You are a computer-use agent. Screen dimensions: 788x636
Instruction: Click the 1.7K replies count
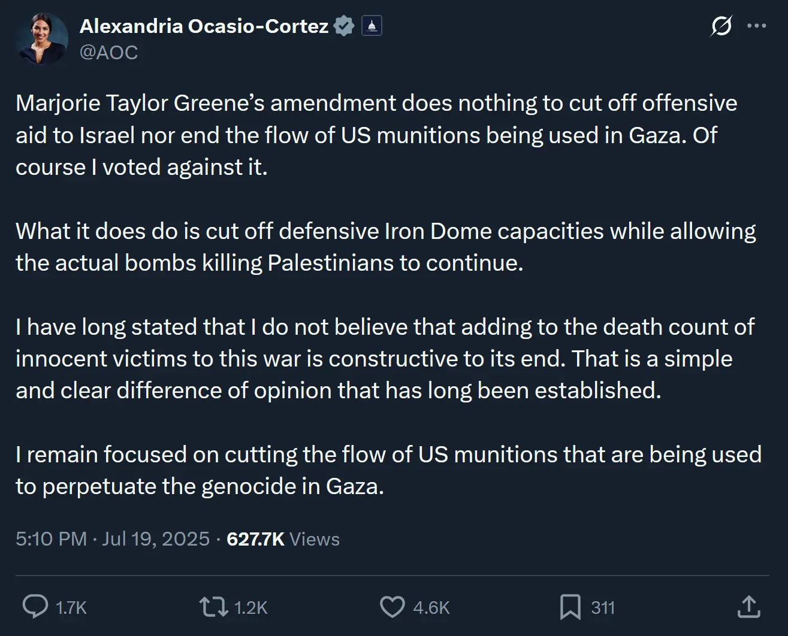click(x=71, y=608)
